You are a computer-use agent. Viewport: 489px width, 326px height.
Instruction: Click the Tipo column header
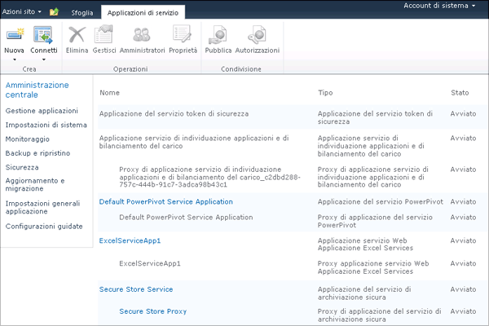325,93
